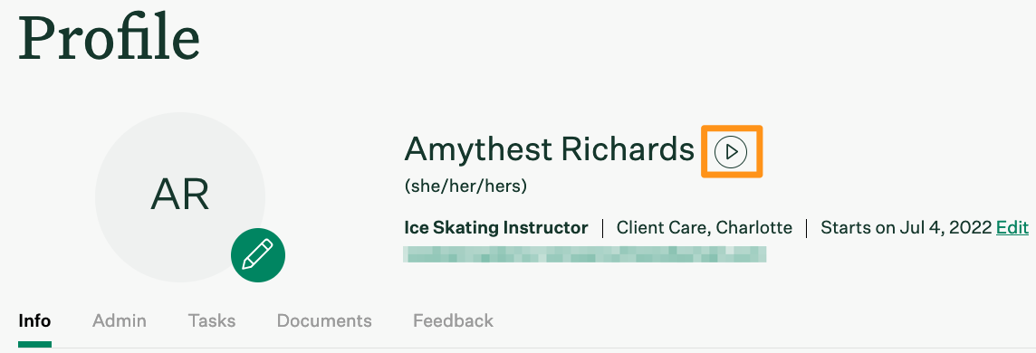Click the green underline beneath Info tab
1036x353 pixels.
click(34, 345)
